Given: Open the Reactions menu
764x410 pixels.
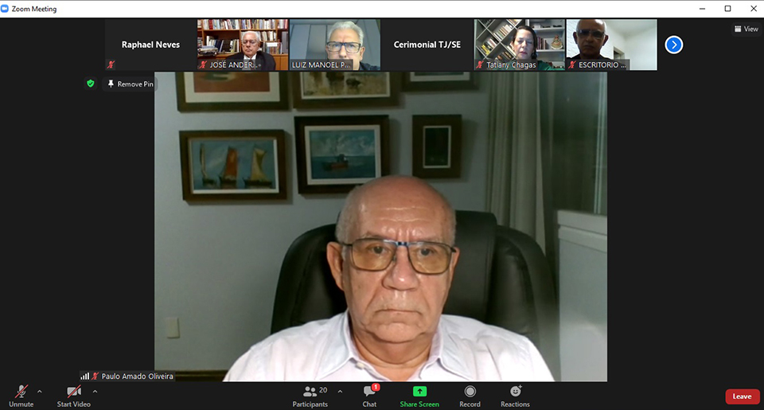Looking at the screenshot, I should click(x=515, y=392).
